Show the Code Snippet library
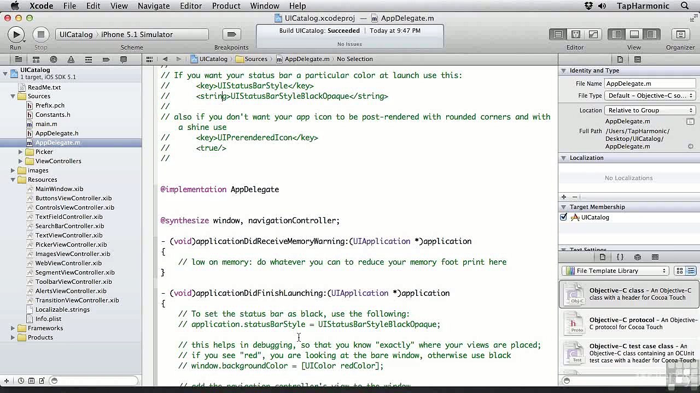This screenshot has width=700, height=393. [620, 257]
